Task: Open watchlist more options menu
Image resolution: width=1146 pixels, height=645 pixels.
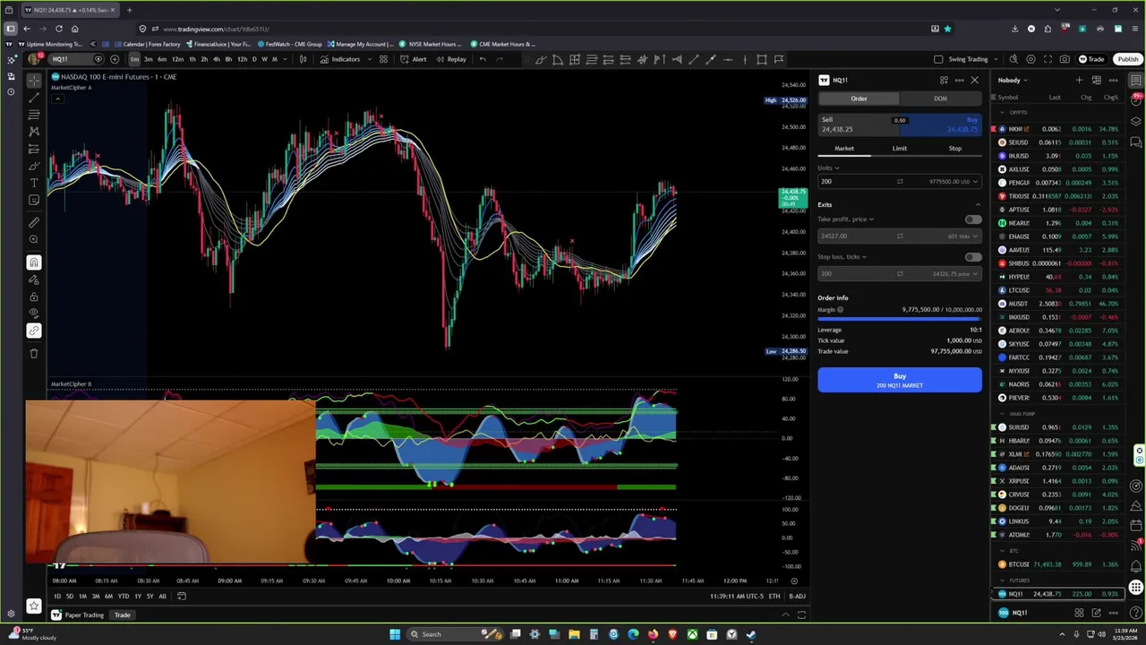Action: tap(1113, 80)
